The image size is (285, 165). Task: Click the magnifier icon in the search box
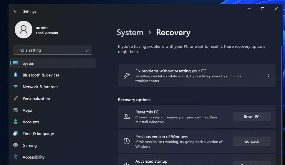(88, 50)
